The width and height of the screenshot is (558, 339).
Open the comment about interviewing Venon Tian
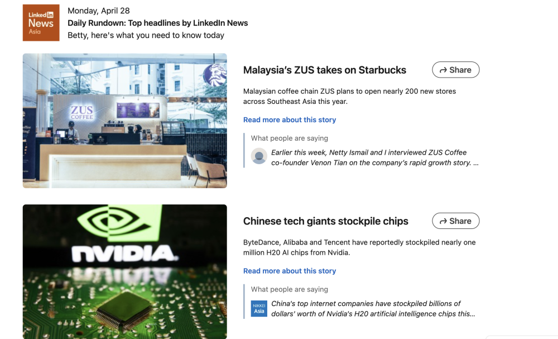pyautogui.click(x=375, y=157)
